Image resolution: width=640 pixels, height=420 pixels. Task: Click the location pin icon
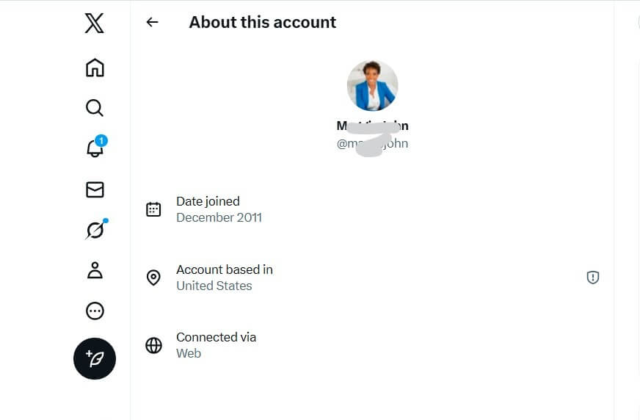153,278
